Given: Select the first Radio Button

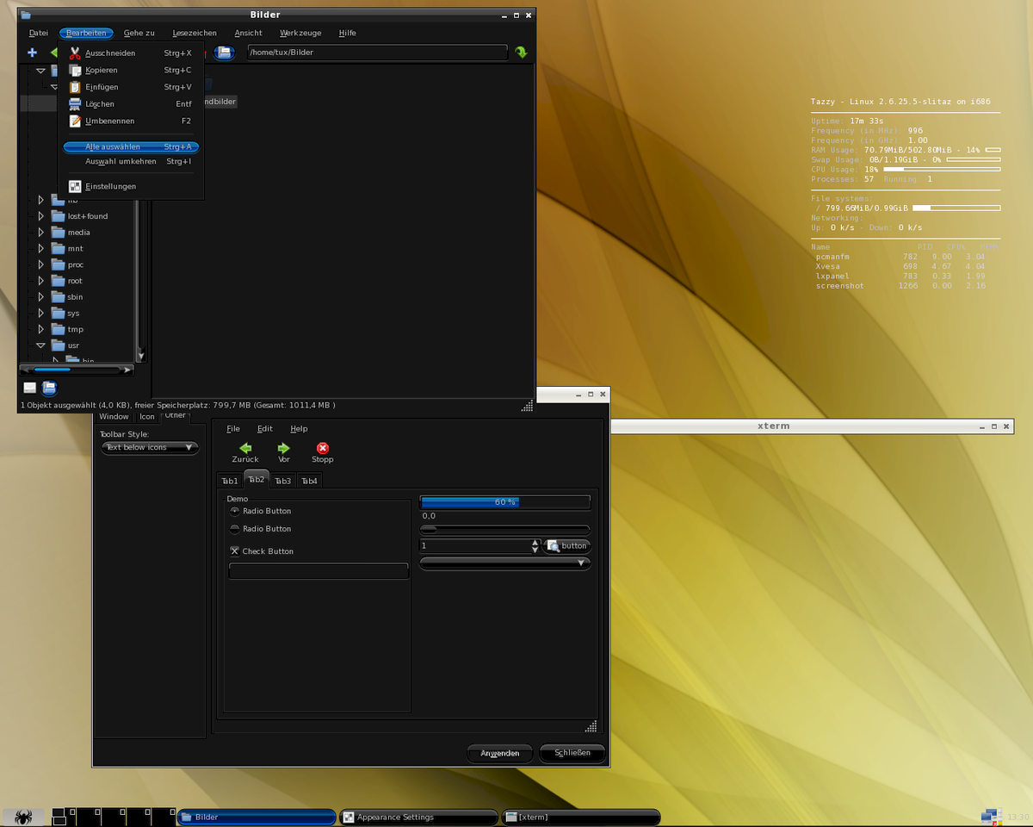Looking at the screenshot, I should [235, 512].
